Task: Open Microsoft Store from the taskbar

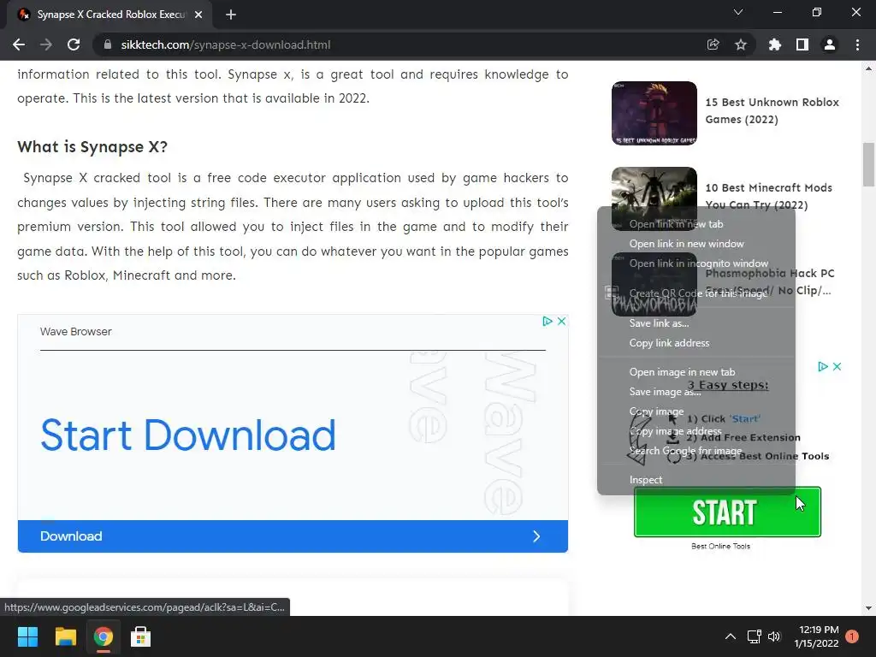Action: point(141,636)
